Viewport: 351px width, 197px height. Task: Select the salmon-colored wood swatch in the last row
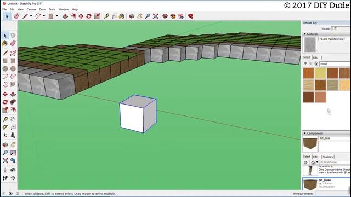[x=320, y=97]
